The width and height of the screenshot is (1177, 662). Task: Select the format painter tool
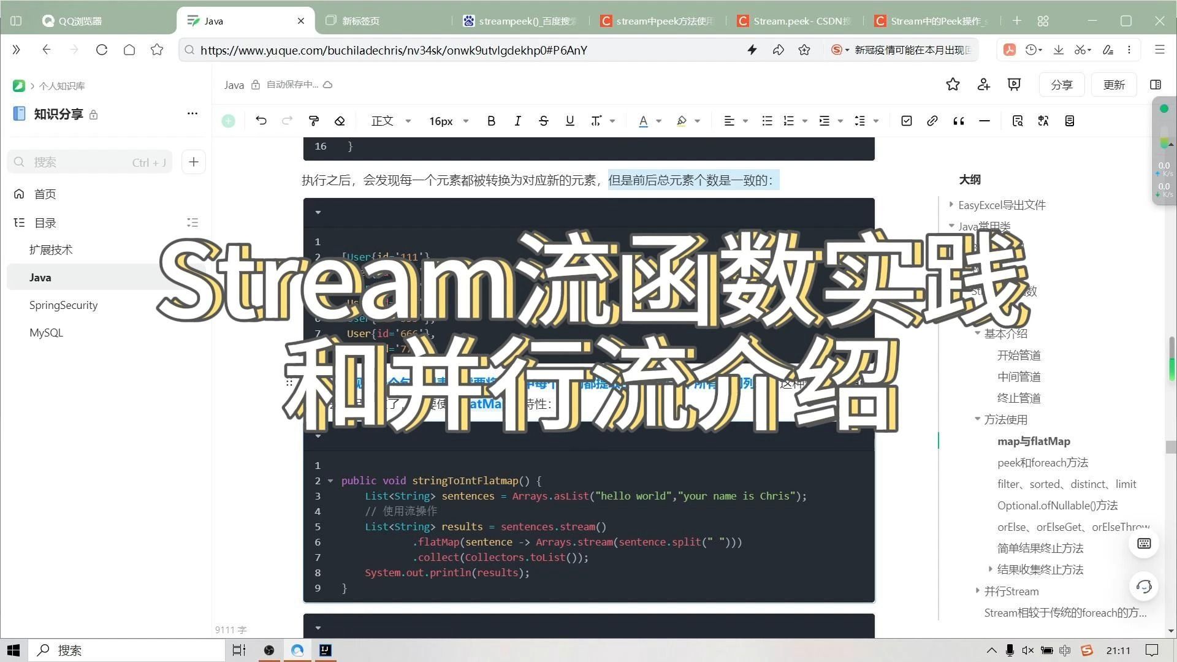coord(314,121)
